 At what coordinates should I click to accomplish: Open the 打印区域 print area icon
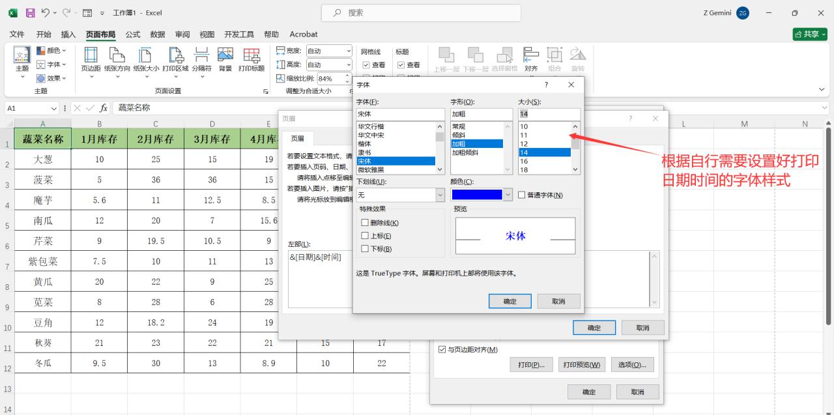pos(175,55)
